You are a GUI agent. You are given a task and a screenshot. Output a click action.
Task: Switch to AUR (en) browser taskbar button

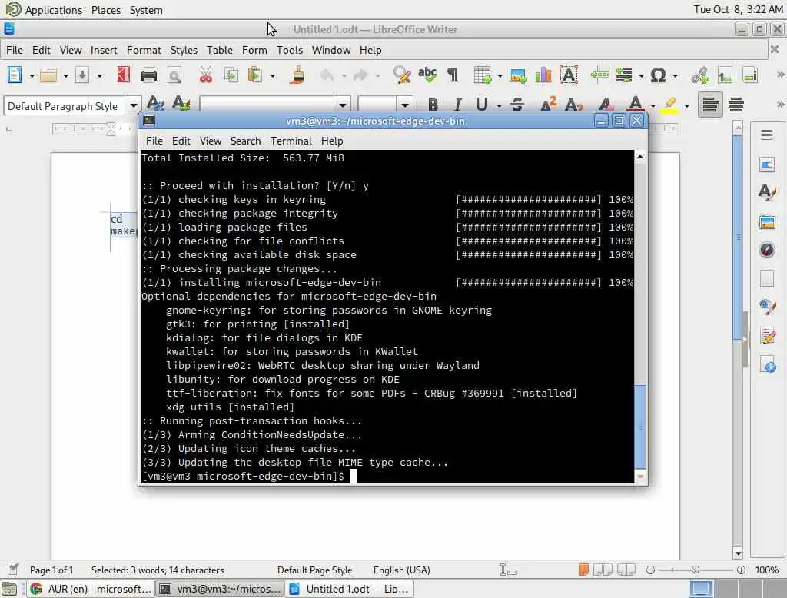tap(91, 589)
